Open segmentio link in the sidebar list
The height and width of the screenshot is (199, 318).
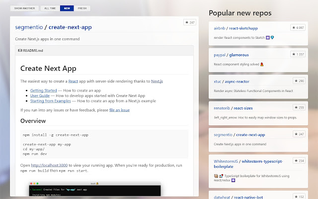[x=223, y=135]
